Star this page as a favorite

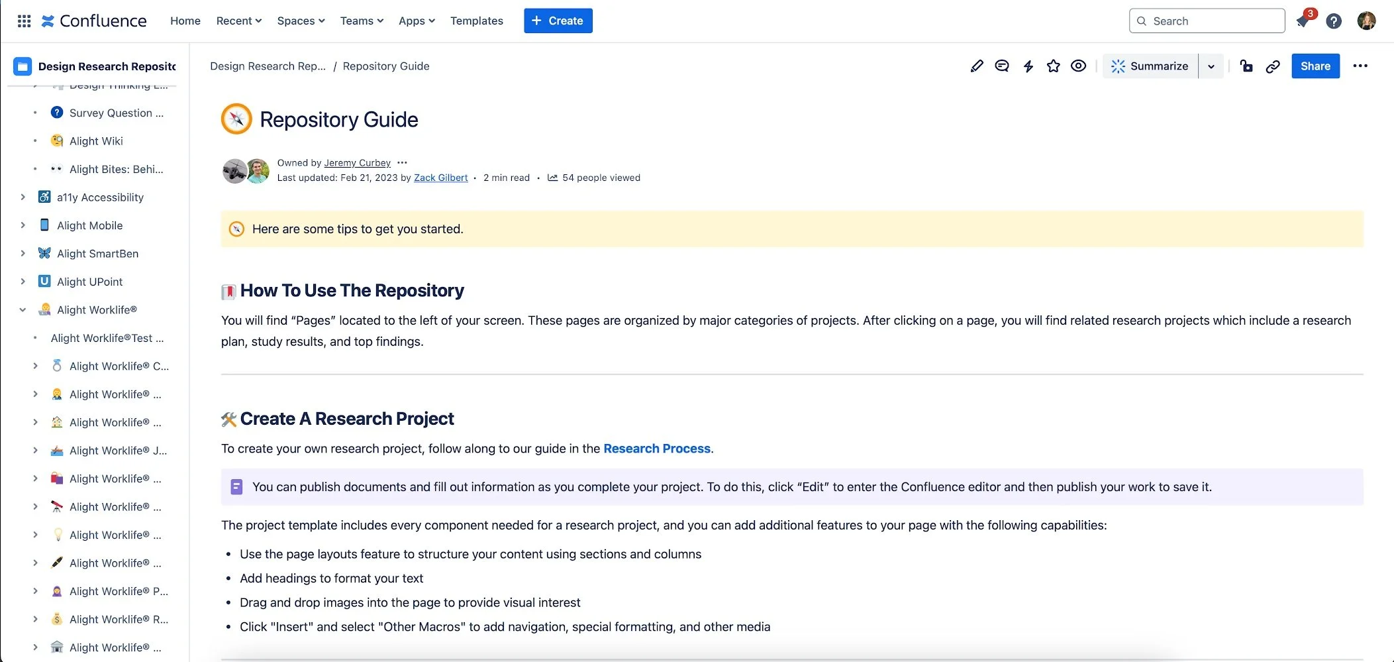click(x=1053, y=66)
